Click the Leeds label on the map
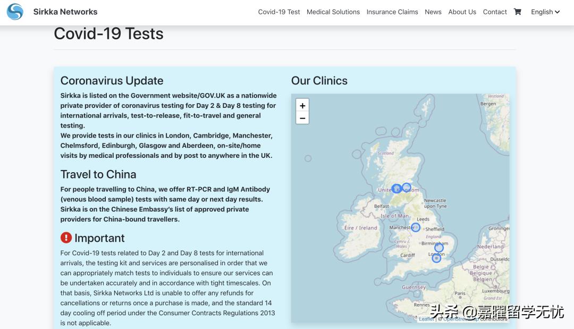Viewport: 574px width, 329px height. 423,219
